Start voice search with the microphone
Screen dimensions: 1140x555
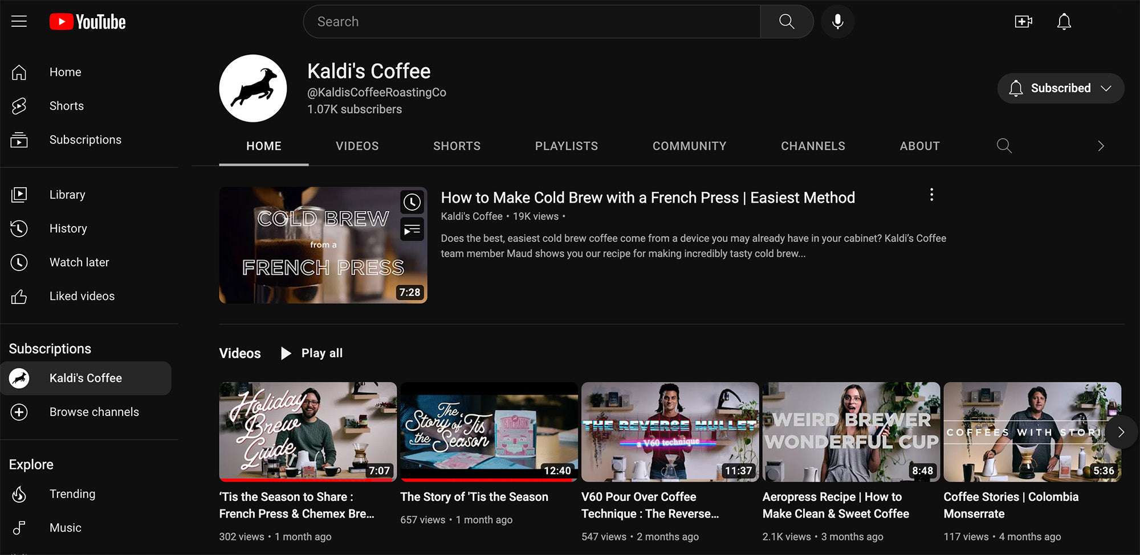point(837,22)
